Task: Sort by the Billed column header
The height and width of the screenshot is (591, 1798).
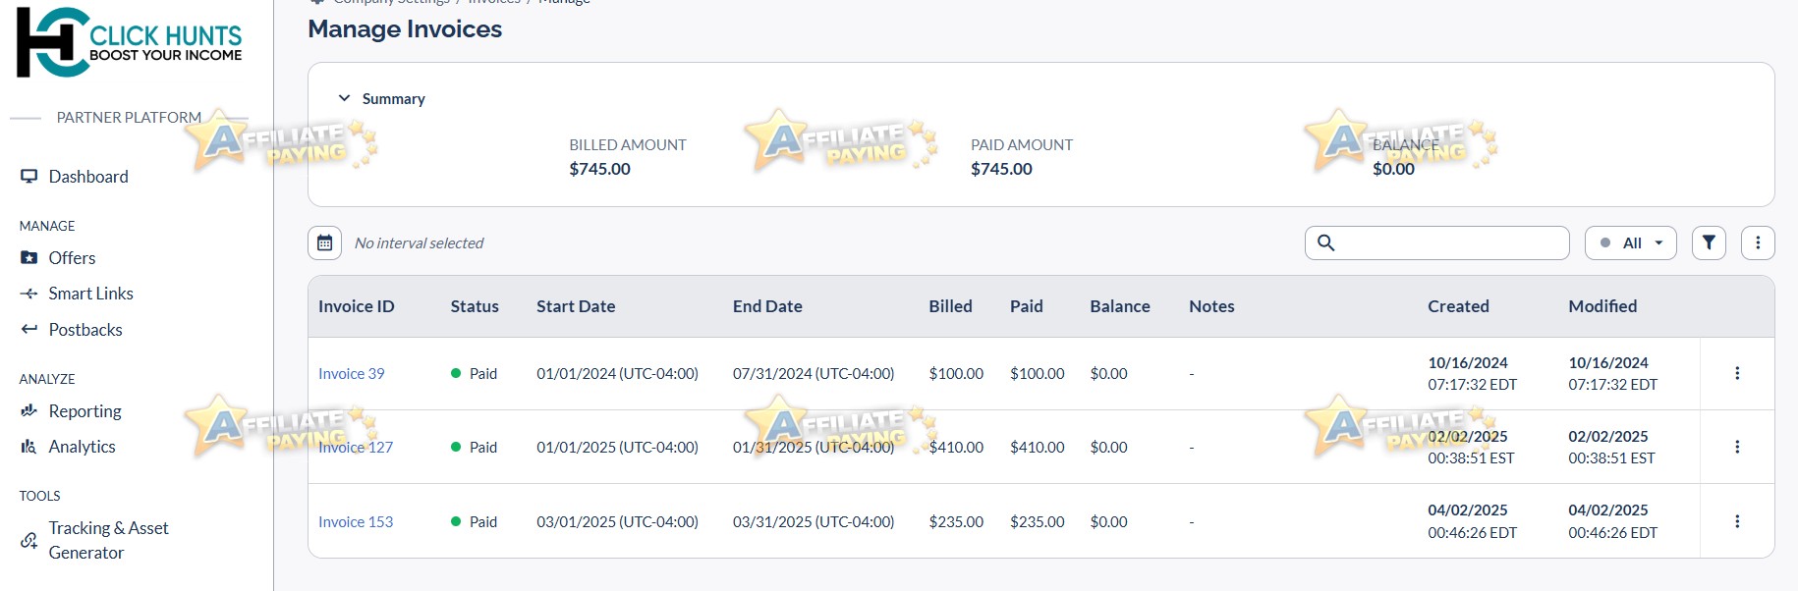Action: pos(950,306)
